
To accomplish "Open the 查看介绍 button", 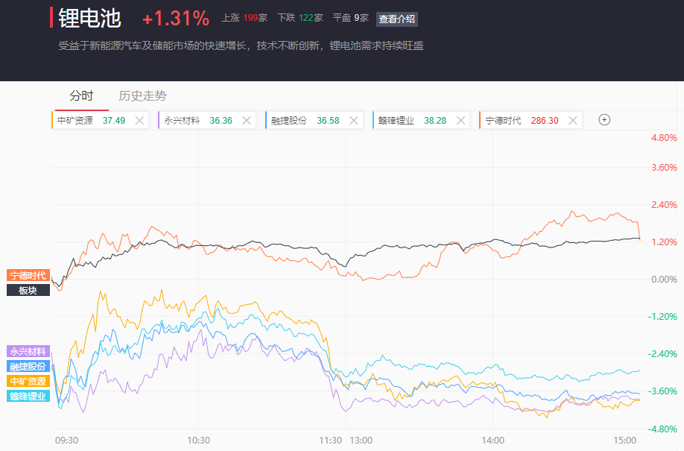I will click(397, 19).
